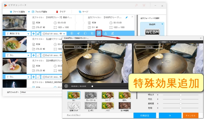Viewport: 204px width, 119px height.
Task: Open the 無効にする subtitle dropdown
Action: [18, 34]
